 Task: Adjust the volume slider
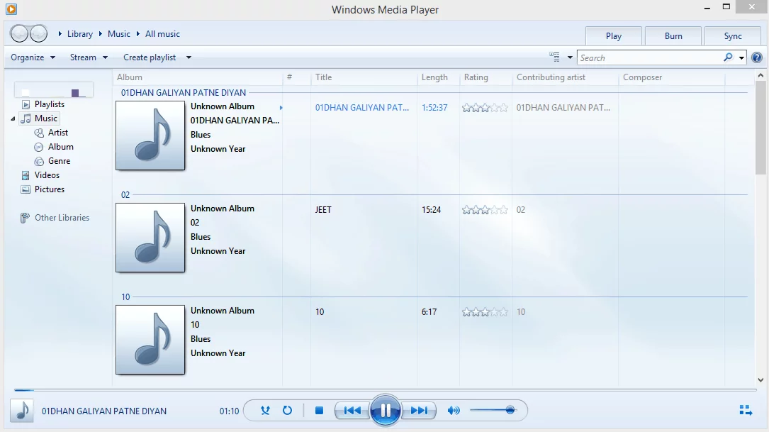[493, 411]
